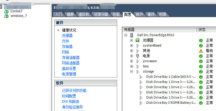Click the Dell PowerEdge R410 server icon
The height and width of the screenshot is (111, 216).
132,35
